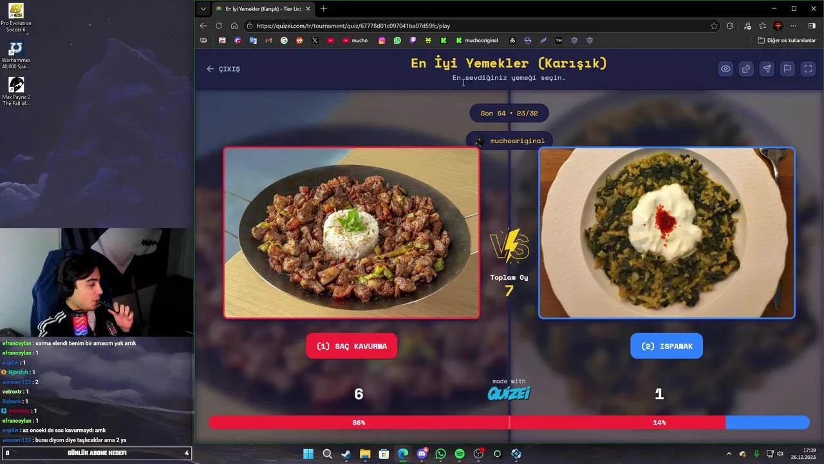Go to browser home page
The image size is (824, 464).
coord(234,26)
